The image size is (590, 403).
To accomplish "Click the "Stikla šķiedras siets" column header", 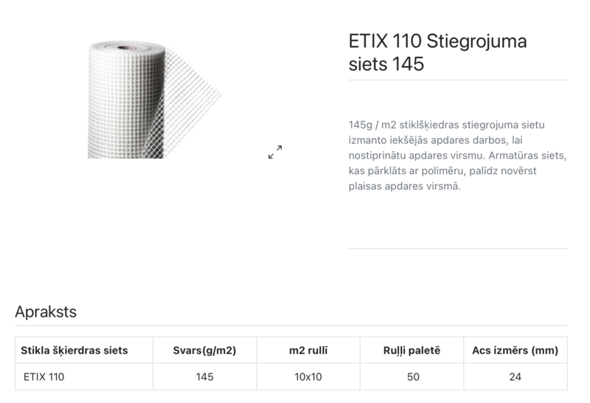I will [x=74, y=350].
